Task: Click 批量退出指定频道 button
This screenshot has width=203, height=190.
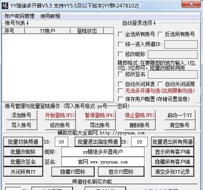Action: click(x=98, y=142)
